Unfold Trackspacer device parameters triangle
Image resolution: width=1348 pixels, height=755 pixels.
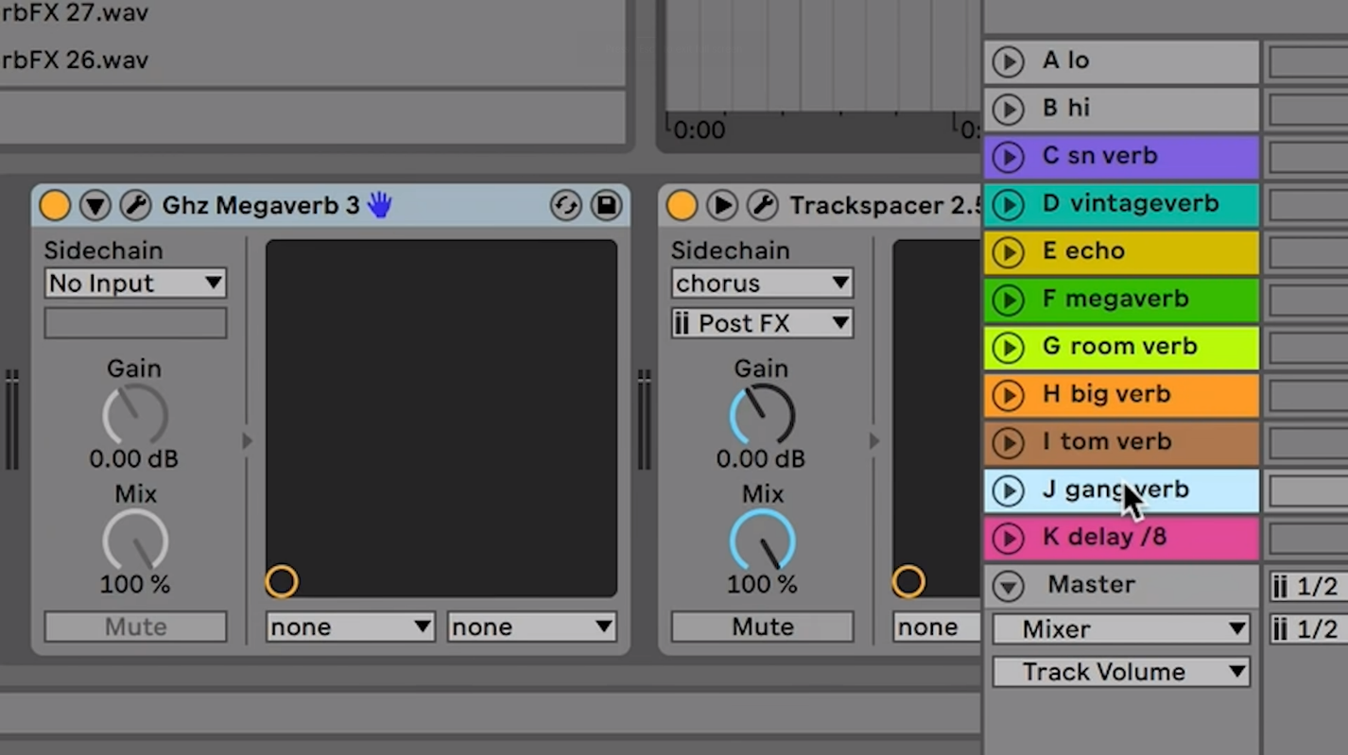tap(722, 205)
